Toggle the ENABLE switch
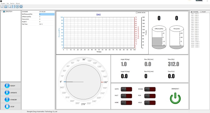 [x=150, y=89]
